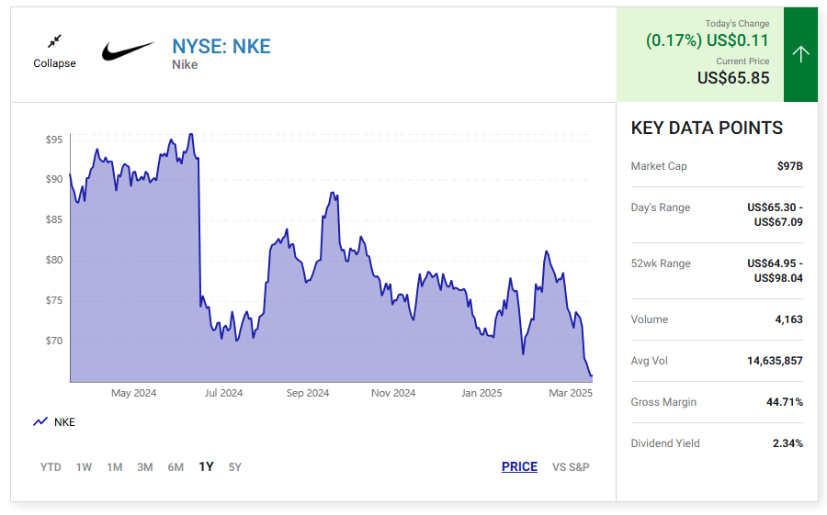Switch chart to PRICE view
The width and height of the screenshot is (827, 515).
[x=519, y=467]
